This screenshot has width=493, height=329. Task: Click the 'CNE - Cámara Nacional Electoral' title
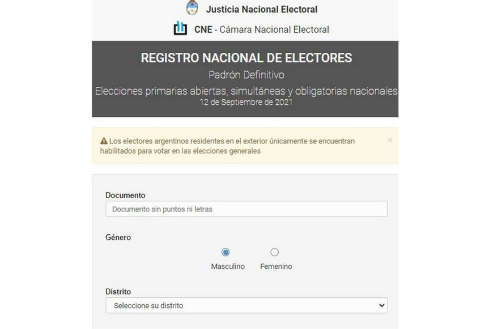coord(261,29)
